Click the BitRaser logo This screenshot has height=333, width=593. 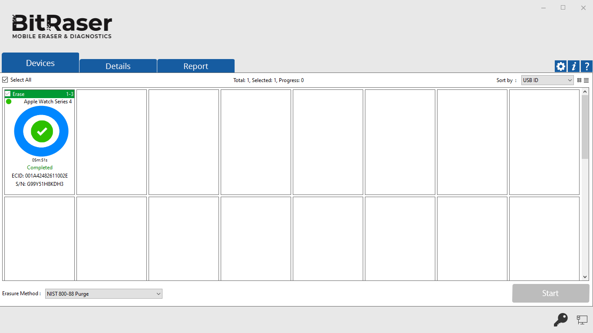pos(62,27)
